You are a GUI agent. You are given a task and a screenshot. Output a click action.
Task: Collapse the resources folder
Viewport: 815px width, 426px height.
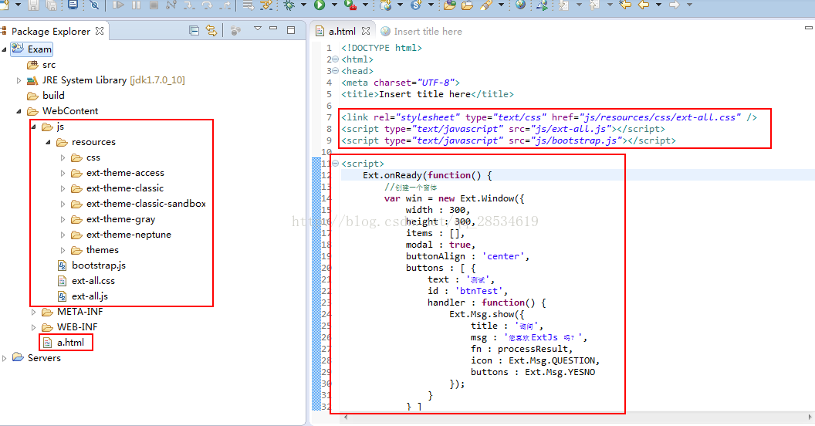tap(48, 142)
